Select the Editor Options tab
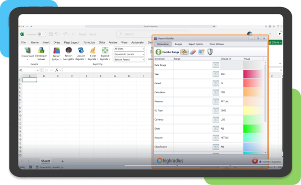 (x=217, y=44)
